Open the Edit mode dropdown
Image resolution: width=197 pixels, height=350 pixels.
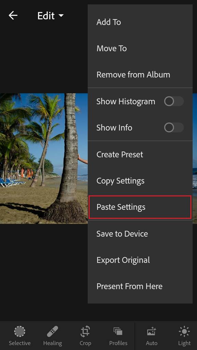tap(51, 16)
